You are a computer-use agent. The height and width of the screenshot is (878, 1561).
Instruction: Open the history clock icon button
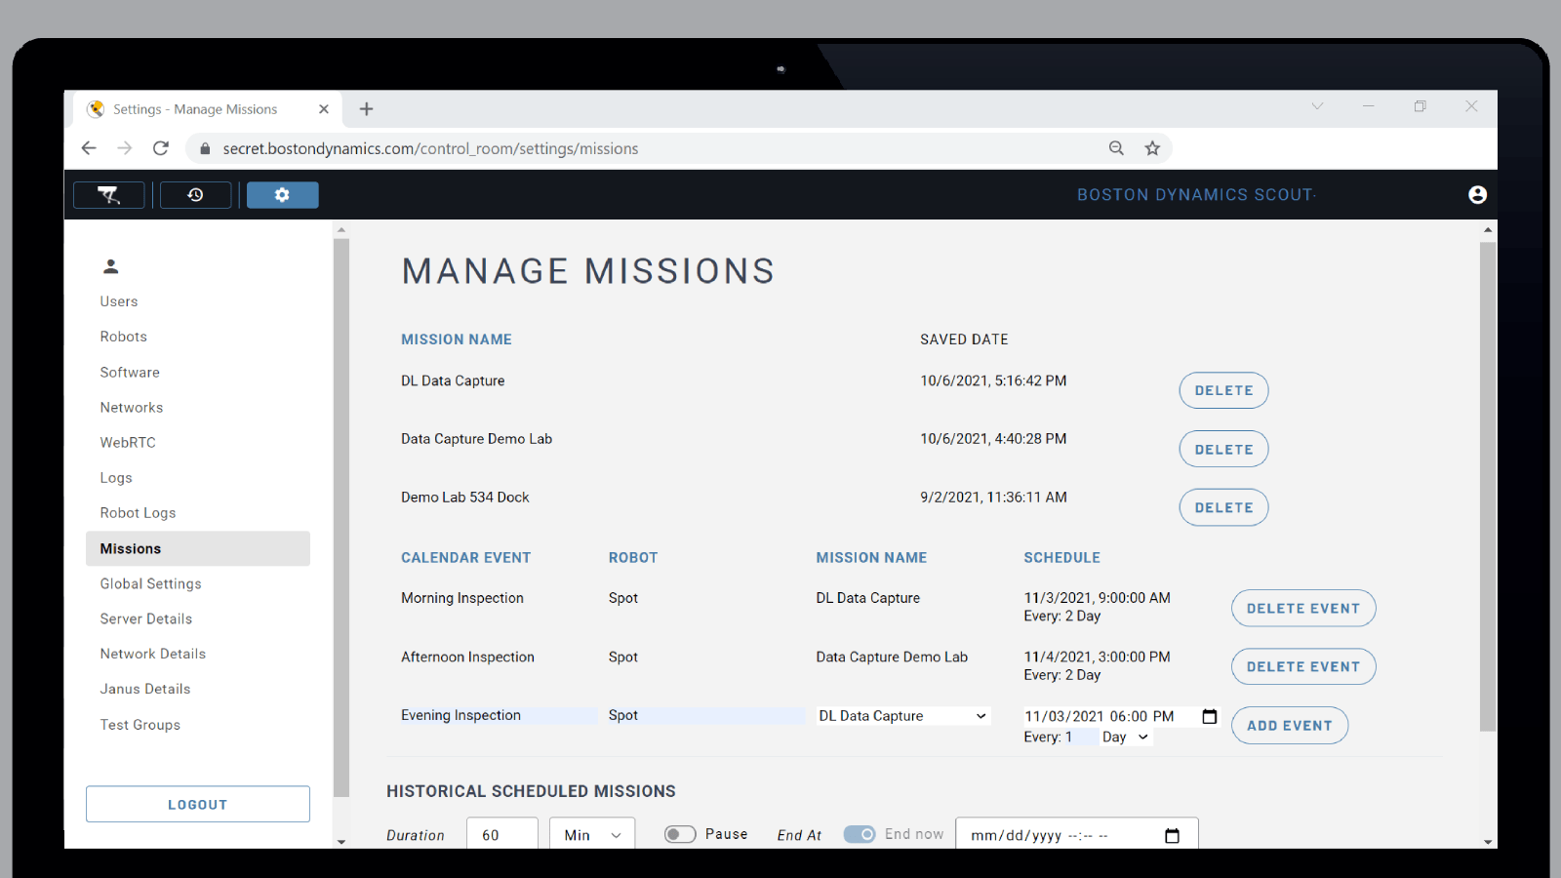195,195
